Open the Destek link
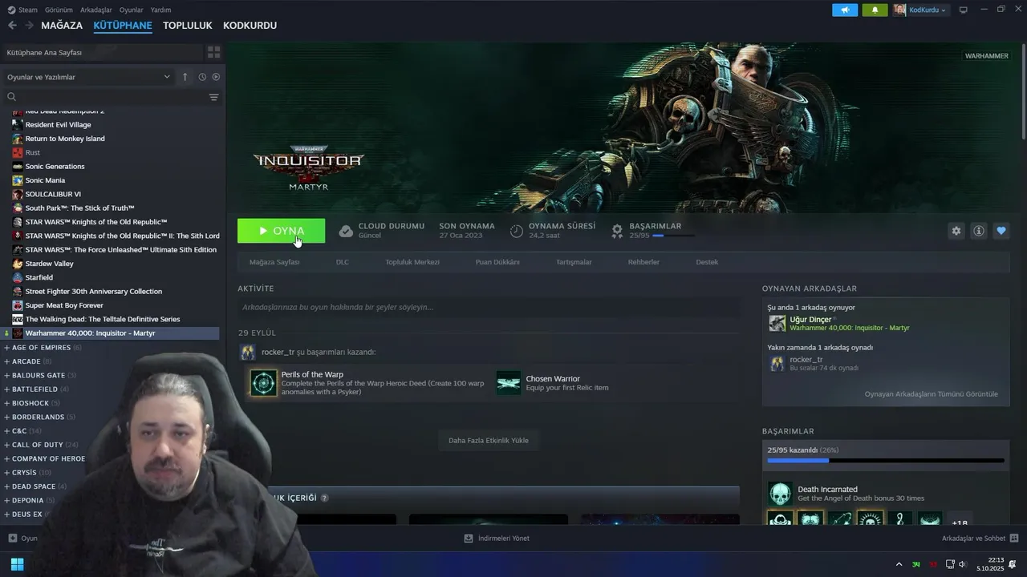The image size is (1027, 577). click(x=707, y=262)
